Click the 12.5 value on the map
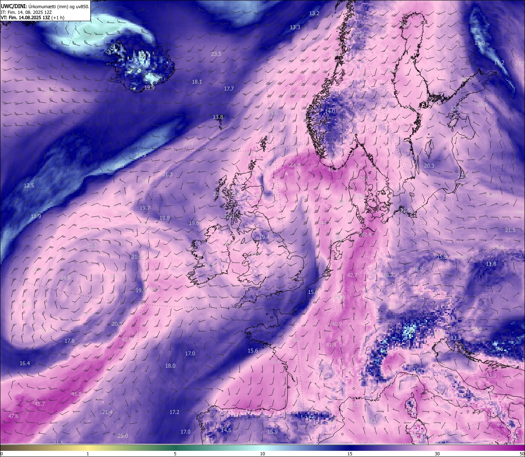Screen dimensions: 525x457 click(x=29, y=186)
